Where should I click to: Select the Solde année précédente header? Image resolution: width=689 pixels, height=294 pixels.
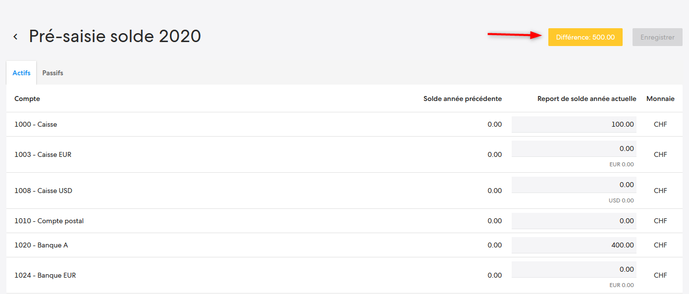click(x=463, y=98)
